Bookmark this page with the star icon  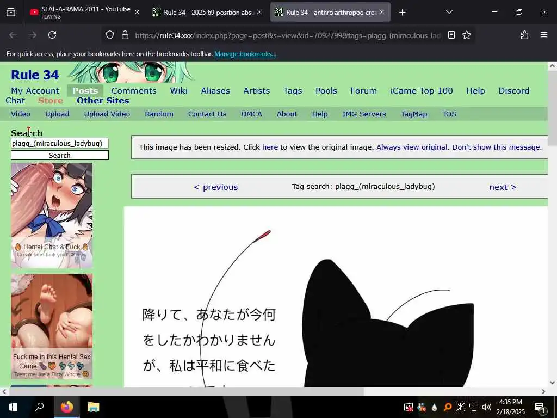[466, 35]
